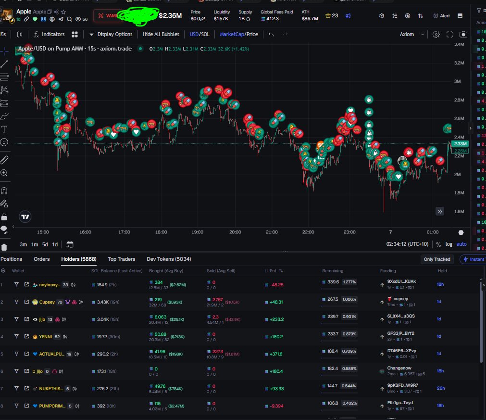Switch chart between USD/SOL
Viewport: 486px width, 420px height.
point(199,35)
